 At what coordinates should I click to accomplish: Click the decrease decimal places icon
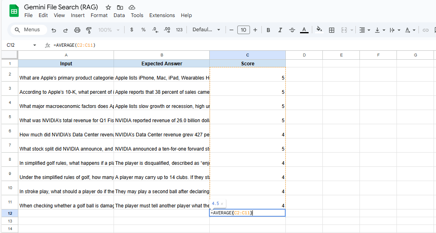(155, 30)
